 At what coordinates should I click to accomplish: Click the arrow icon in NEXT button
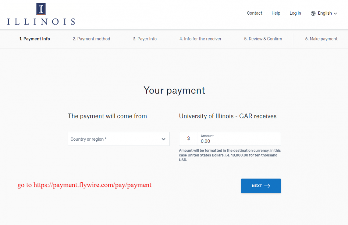267,186
